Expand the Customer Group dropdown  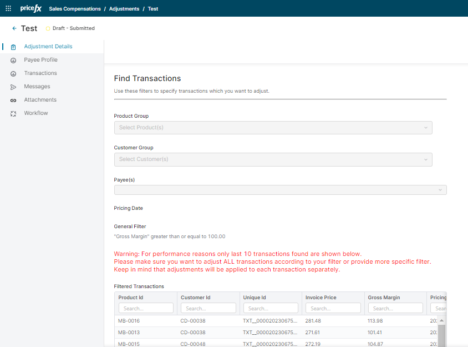point(273,159)
